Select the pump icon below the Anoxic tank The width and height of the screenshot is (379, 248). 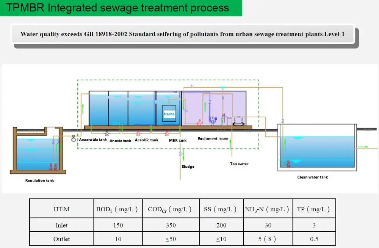(x=106, y=133)
